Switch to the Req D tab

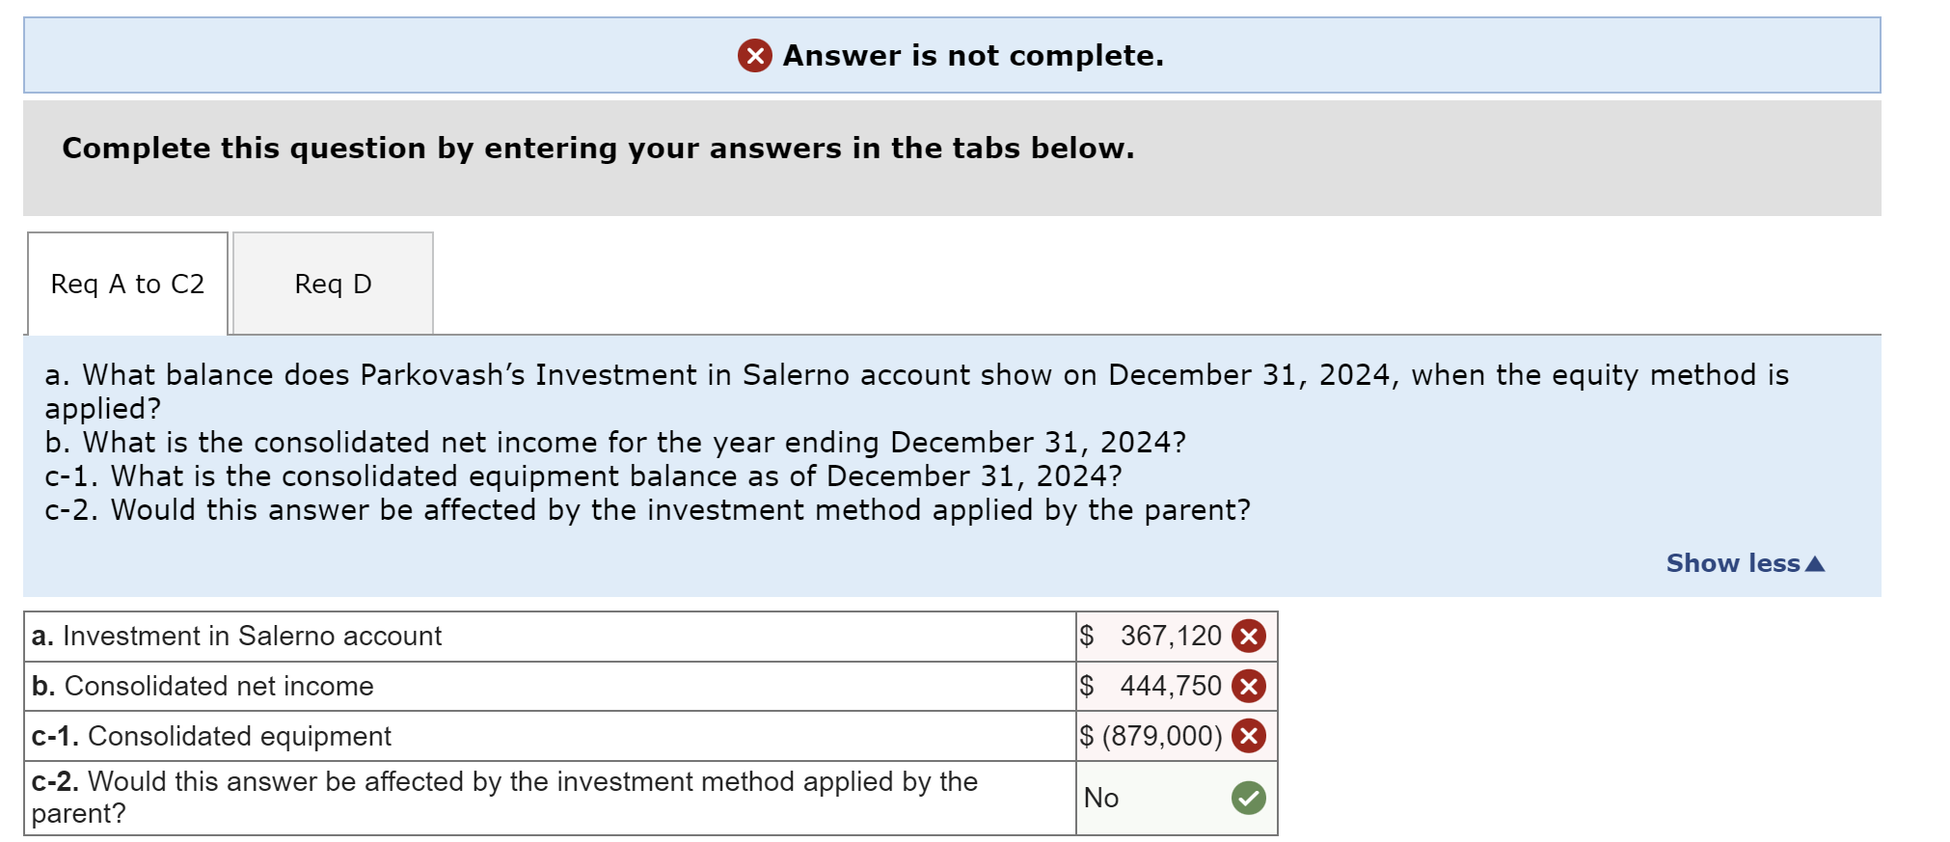point(333,284)
